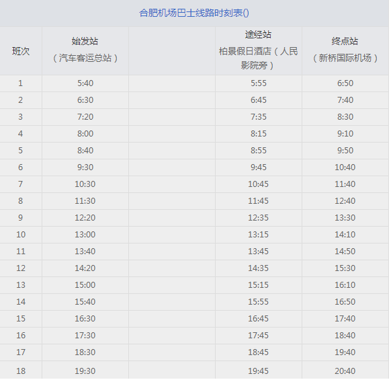Select via-stop time 7:35
Image resolution: width=391 pixels, height=380 pixels.
[259, 117]
